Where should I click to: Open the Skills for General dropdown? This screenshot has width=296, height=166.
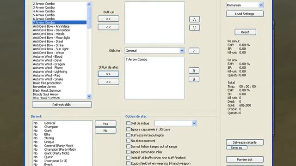click(182, 51)
